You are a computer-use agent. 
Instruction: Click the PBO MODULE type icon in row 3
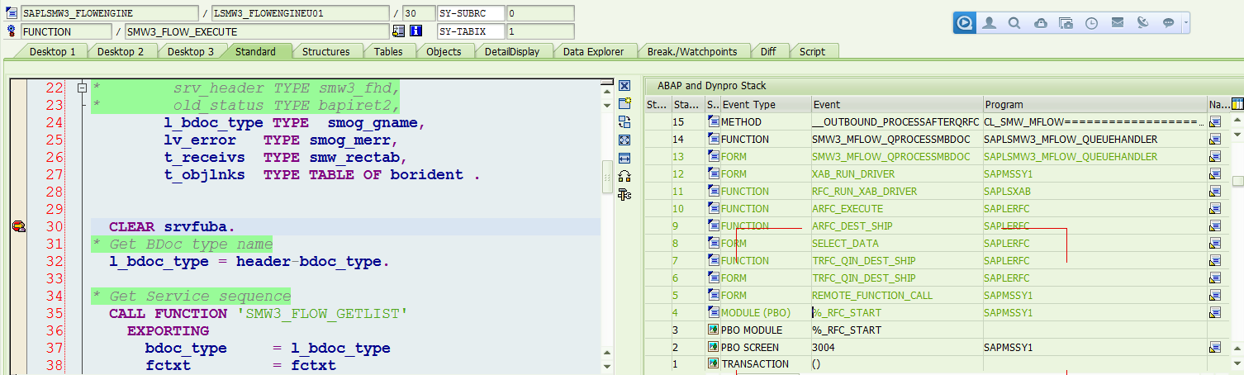(x=714, y=330)
